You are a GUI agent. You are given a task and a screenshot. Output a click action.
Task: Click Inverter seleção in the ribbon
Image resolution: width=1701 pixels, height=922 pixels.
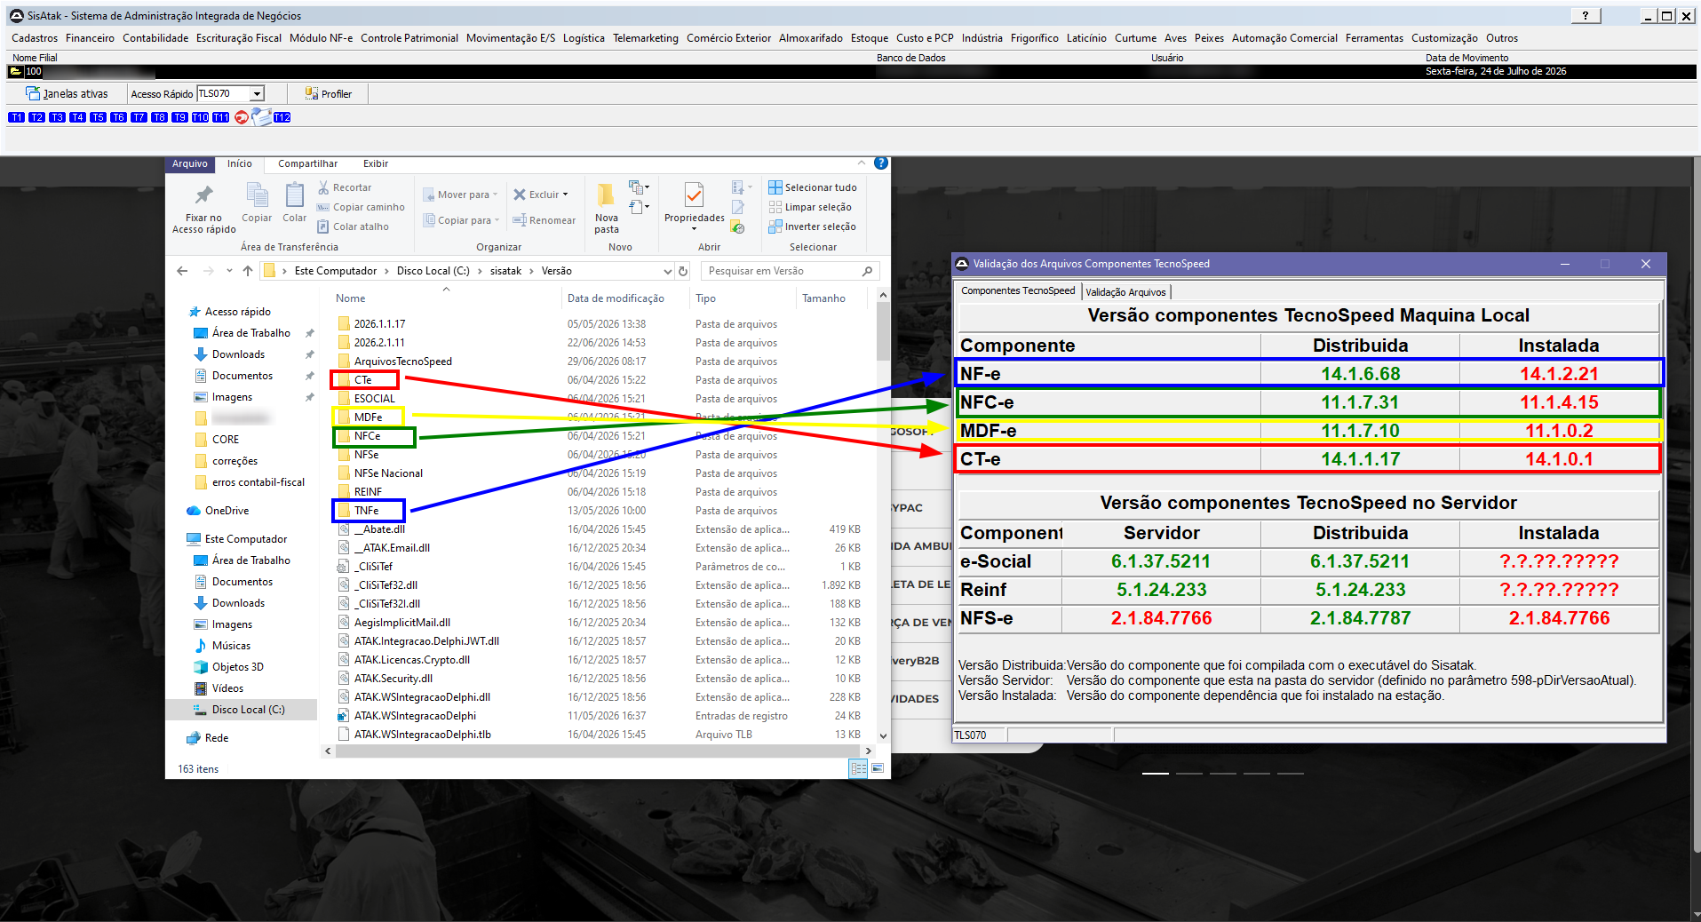tap(812, 227)
